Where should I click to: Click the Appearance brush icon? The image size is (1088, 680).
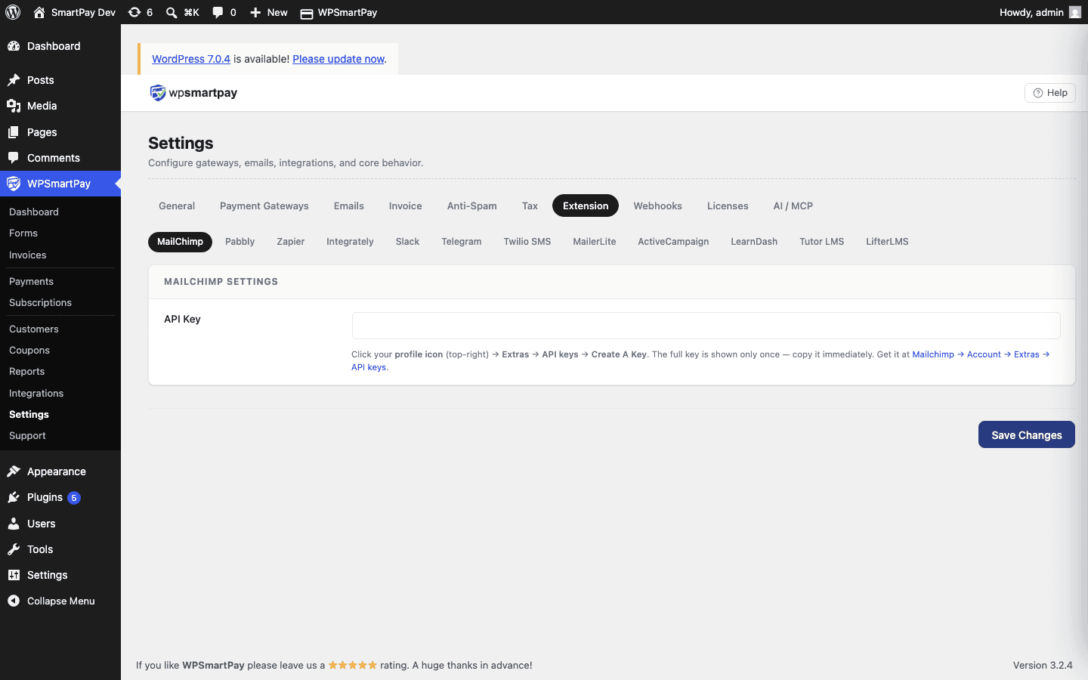pos(14,471)
